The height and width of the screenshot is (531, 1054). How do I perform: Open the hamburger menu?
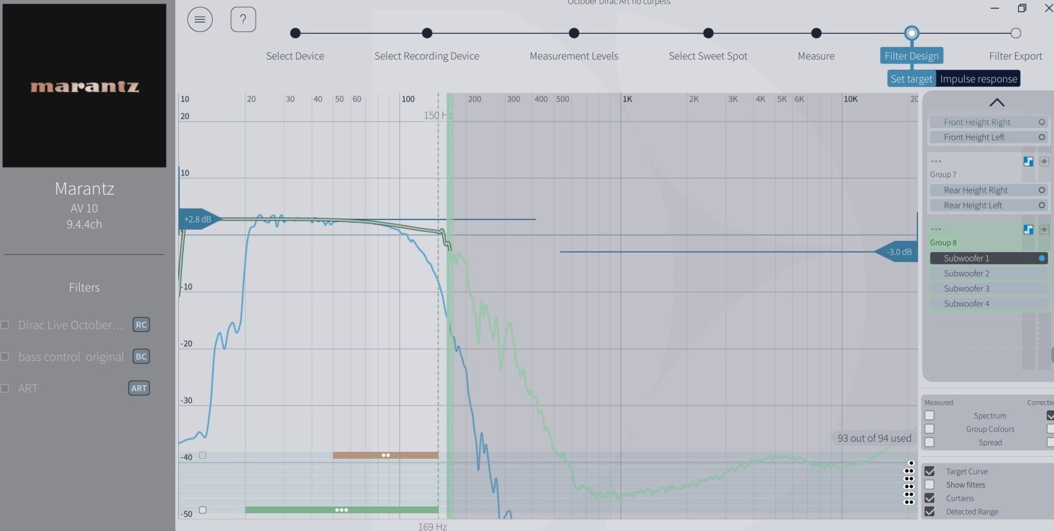tap(200, 19)
